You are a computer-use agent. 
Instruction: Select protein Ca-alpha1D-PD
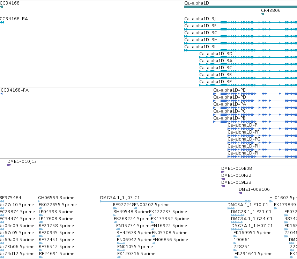tap(255, 101)
